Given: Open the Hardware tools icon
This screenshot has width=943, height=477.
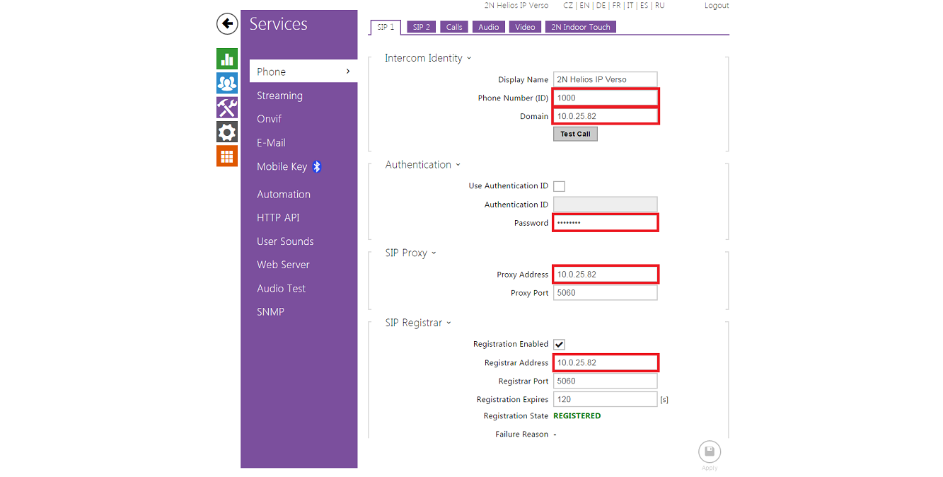Looking at the screenshot, I should point(226,108).
